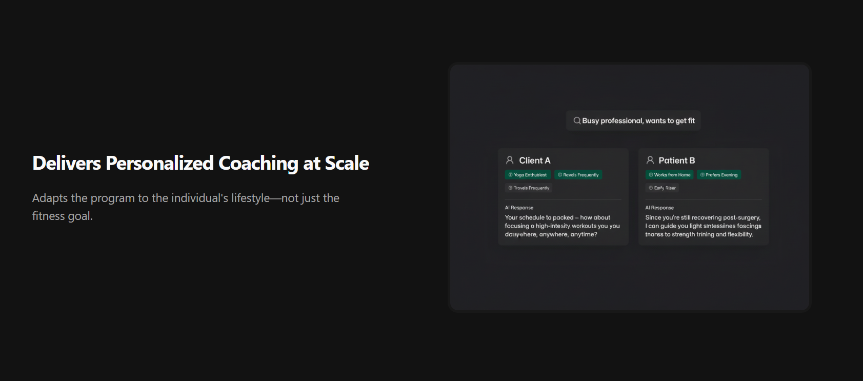Click the magnifier search icon
The height and width of the screenshot is (381, 863).
(x=577, y=121)
